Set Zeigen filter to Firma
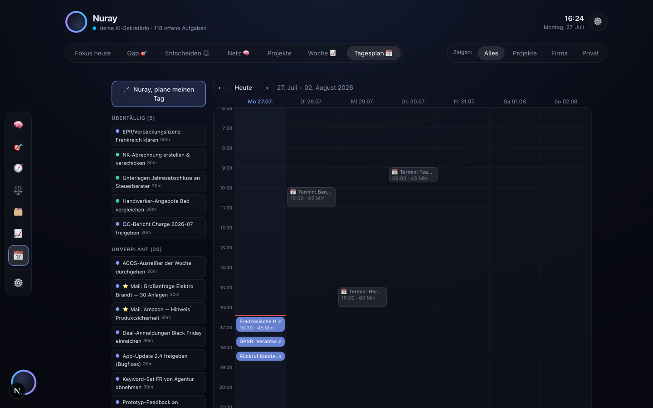The width and height of the screenshot is (653, 408). [559, 53]
